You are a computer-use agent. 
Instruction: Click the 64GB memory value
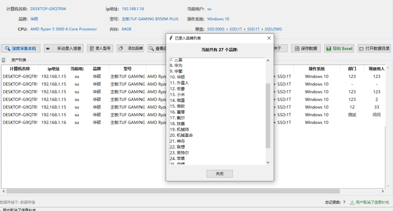(126, 29)
